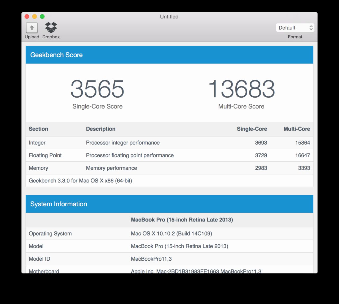Select the Floating Point row label
Viewport: 339px width, 304px height.
[x=45, y=155]
